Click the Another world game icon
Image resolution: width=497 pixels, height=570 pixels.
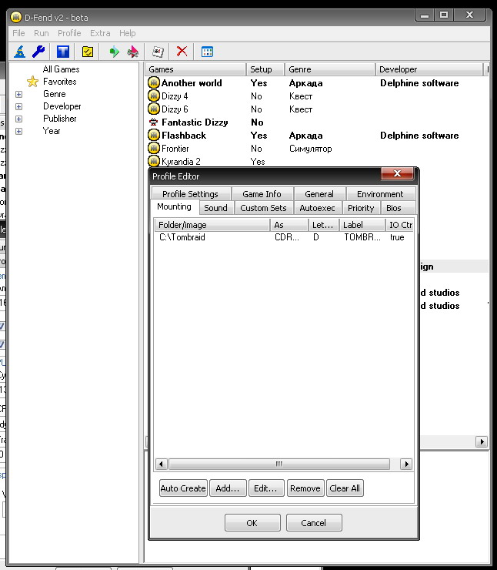154,83
